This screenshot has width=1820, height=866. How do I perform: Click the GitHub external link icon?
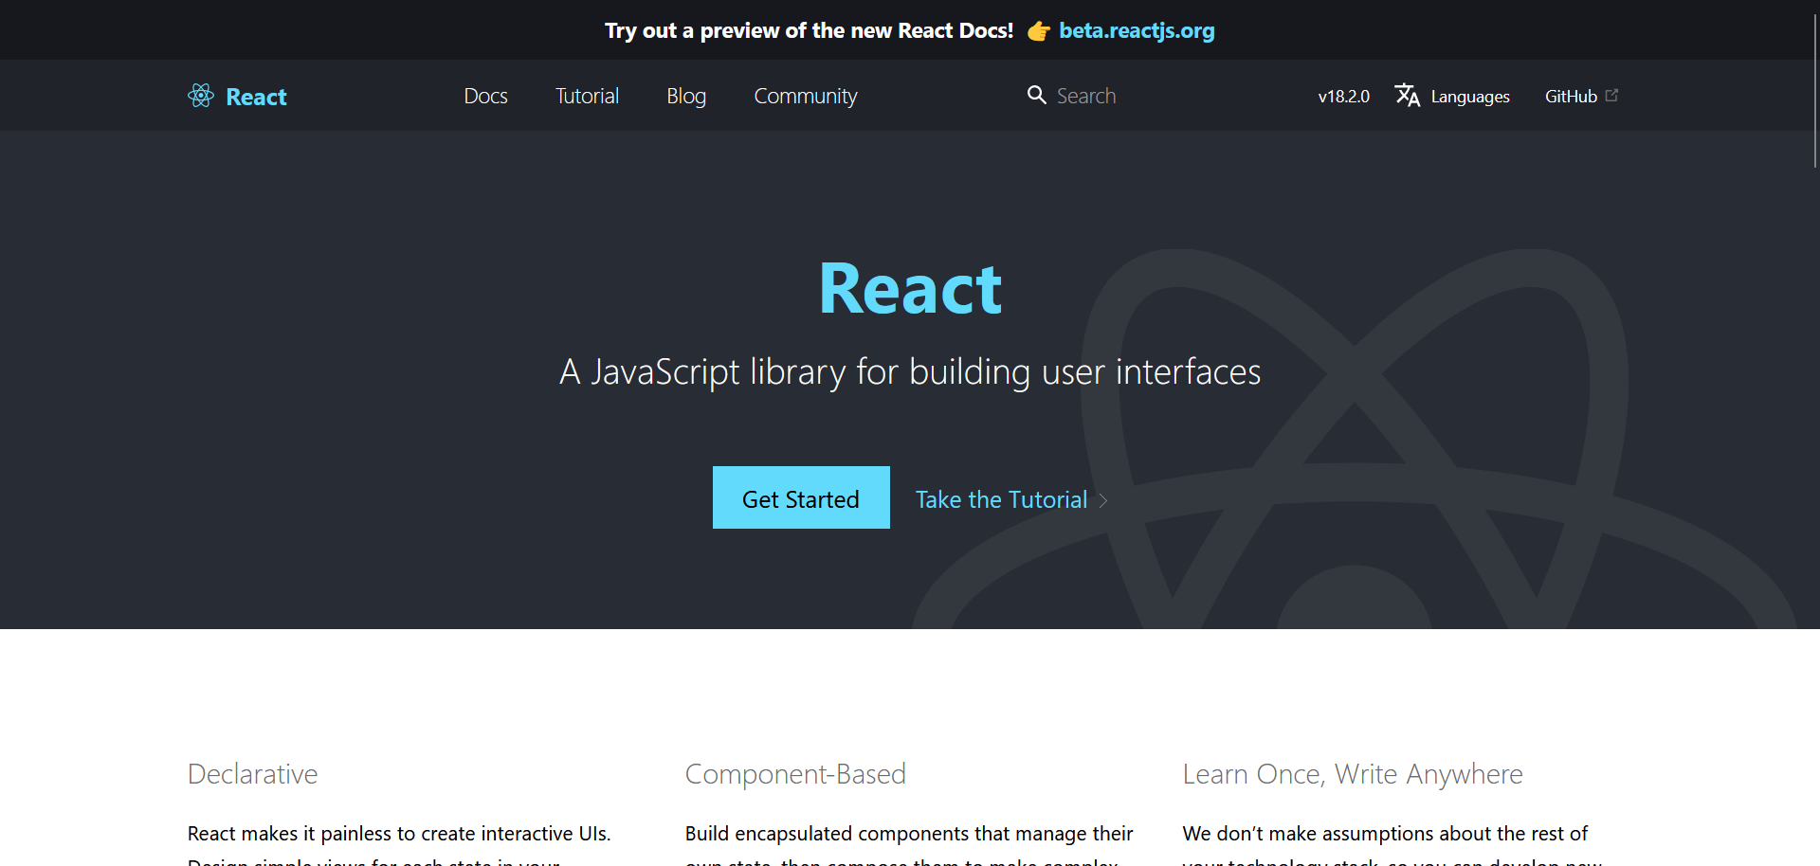pyautogui.click(x=1611, y=95)
